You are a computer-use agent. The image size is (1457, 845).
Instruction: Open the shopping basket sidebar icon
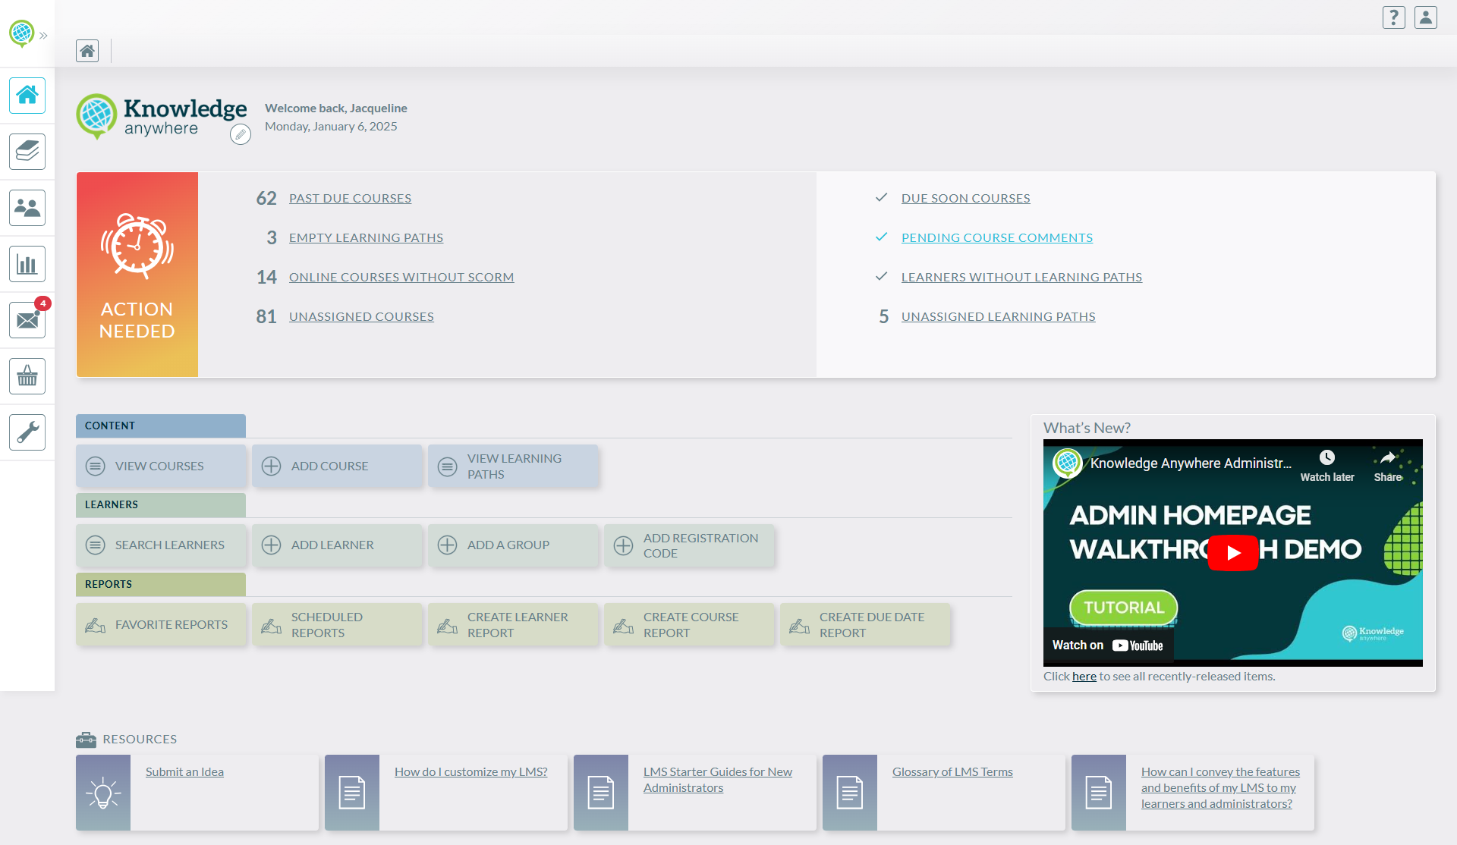tap(27, 376)
